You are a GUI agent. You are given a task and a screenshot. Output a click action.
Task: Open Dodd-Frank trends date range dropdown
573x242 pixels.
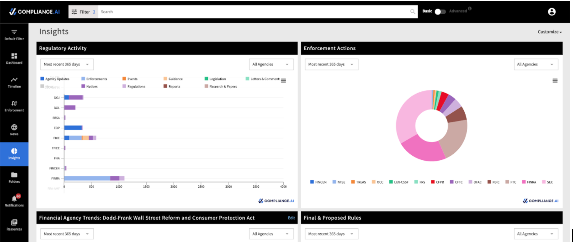coord(67,234)
